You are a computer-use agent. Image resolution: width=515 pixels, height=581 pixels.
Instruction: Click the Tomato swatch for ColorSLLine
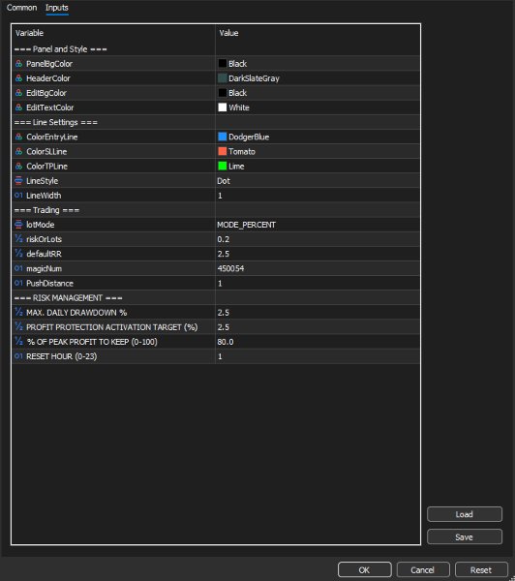pos(223,152)
